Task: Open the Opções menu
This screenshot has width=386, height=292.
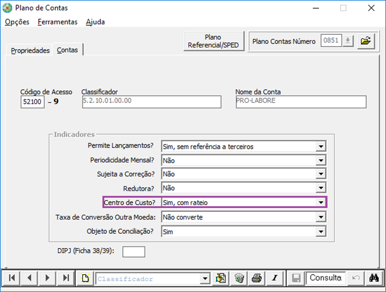Action: (17, 22)
